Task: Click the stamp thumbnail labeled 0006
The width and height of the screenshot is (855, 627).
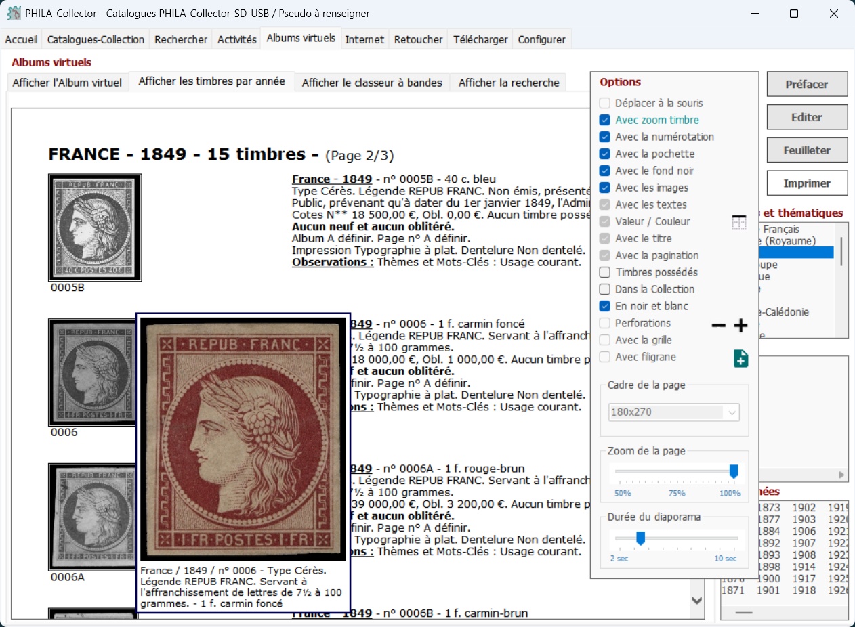Action: click(x=93, y=372)
